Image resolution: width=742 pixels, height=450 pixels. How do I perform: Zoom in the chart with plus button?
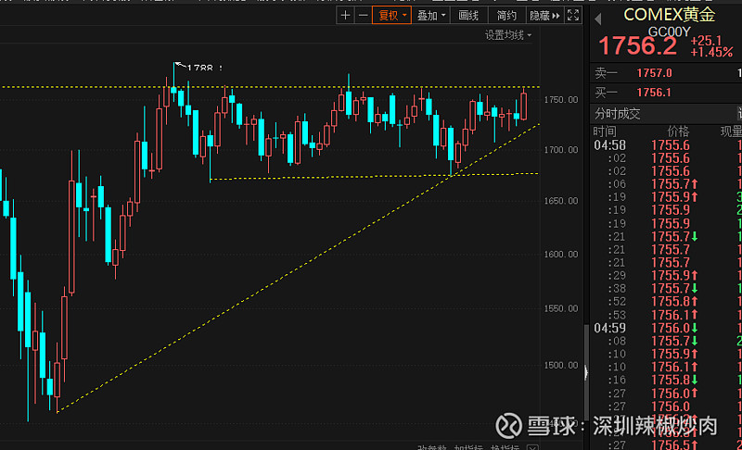345,16
